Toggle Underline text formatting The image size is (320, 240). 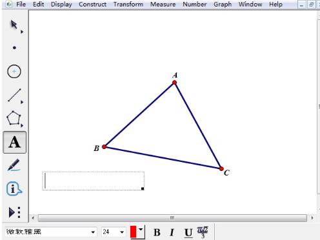click(x=188, y=232)
